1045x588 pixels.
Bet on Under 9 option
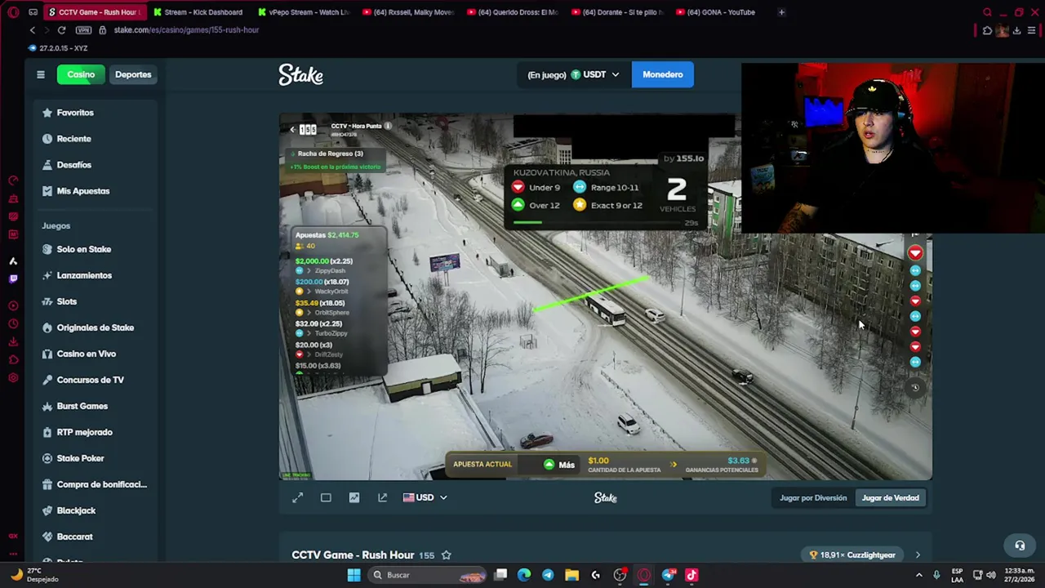click(x=536, y=187)
